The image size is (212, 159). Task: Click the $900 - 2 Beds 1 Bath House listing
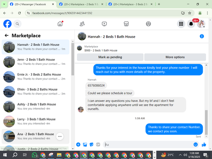click(101, 50)
